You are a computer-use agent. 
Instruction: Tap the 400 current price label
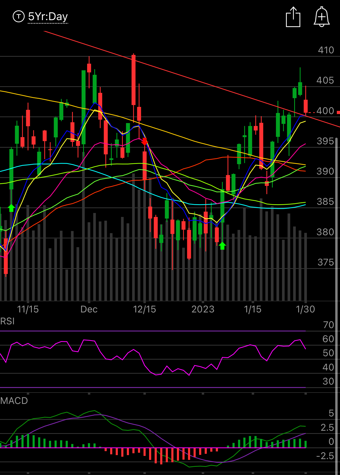click(x=325, y=111)
